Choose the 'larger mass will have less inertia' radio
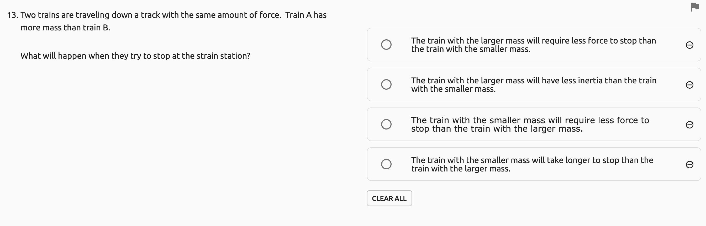The image size is (706, 226). coord(386,84)
